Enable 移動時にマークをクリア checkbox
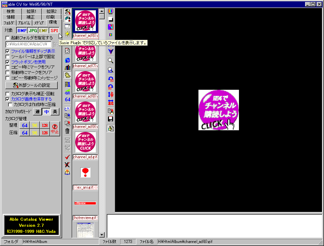The width and height of the screenshot is (324, 246). 8,73
